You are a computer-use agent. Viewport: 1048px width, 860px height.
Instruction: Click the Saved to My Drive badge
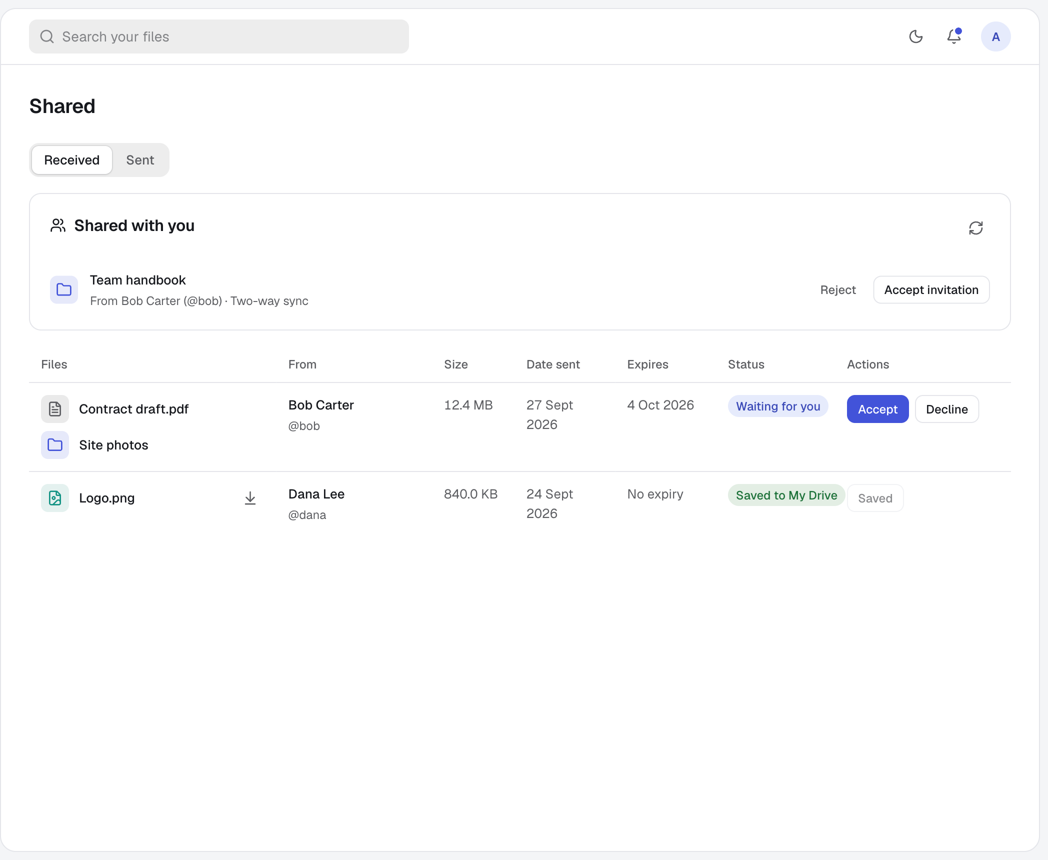pyautogui.click(x=786, y=495)
